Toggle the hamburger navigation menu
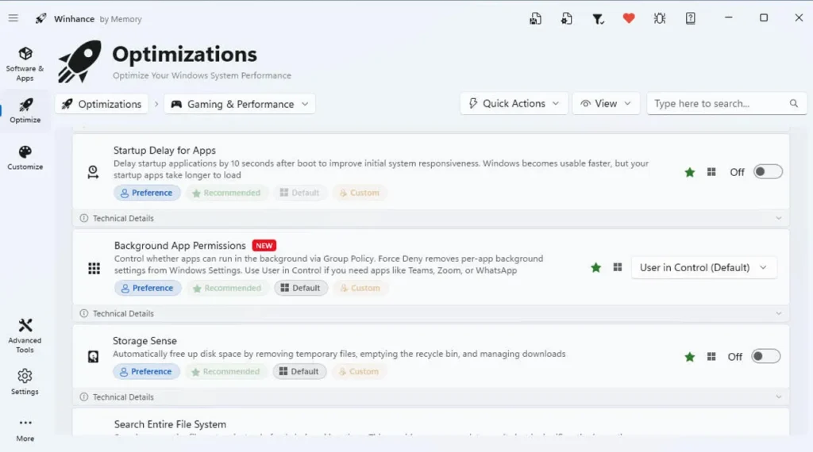 click(13, 18)
